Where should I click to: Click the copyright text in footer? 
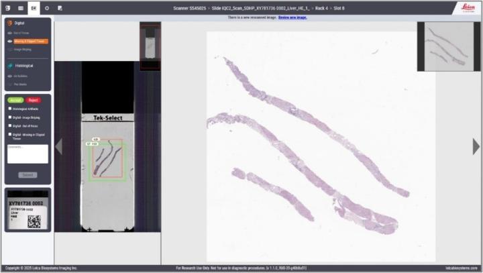coord(41,268)
